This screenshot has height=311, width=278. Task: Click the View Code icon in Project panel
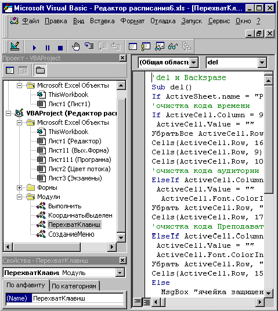(10, 70)
